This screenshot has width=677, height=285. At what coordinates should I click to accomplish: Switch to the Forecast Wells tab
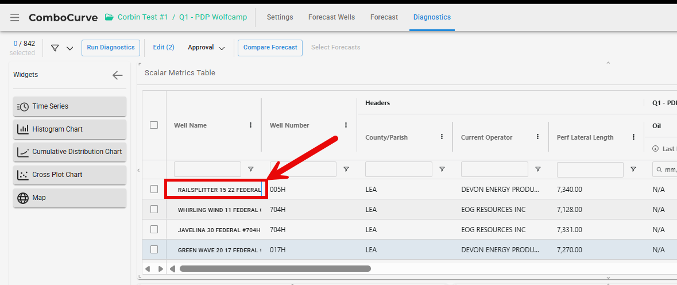[x=331, y=17]
